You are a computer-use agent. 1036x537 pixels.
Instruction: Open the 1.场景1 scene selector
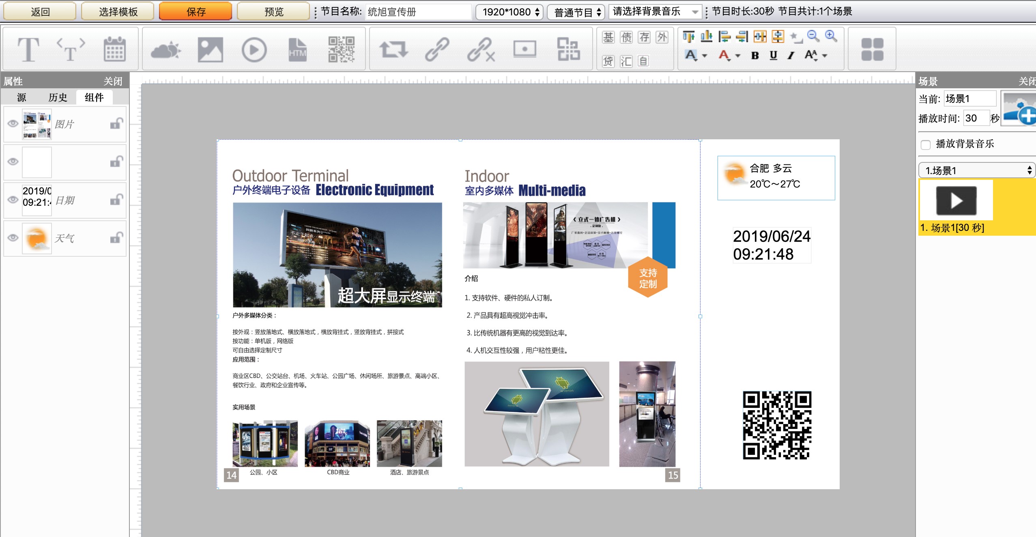click(x=977, y=170)
